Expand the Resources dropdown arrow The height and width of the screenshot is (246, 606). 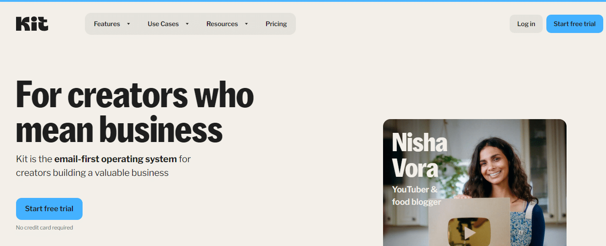pyautogui.click(x=246, y=24)
